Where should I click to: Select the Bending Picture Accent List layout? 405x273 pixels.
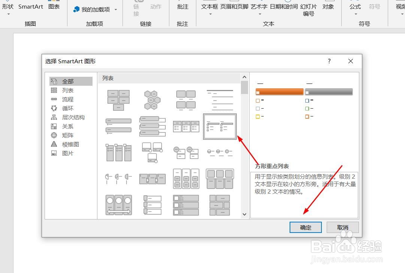click(152, 153)
